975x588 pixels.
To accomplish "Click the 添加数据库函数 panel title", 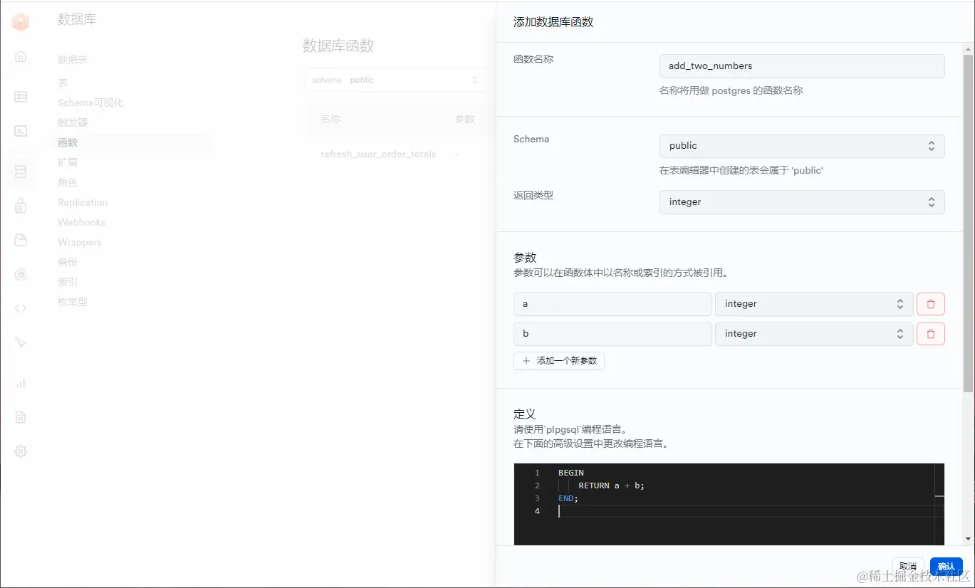I will coord(553,22).
